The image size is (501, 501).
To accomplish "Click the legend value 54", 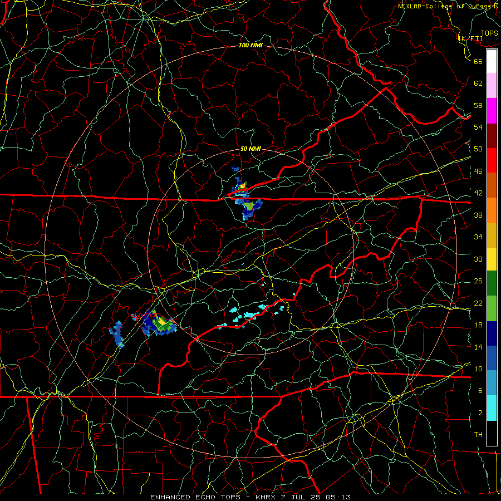I will 478,127.
